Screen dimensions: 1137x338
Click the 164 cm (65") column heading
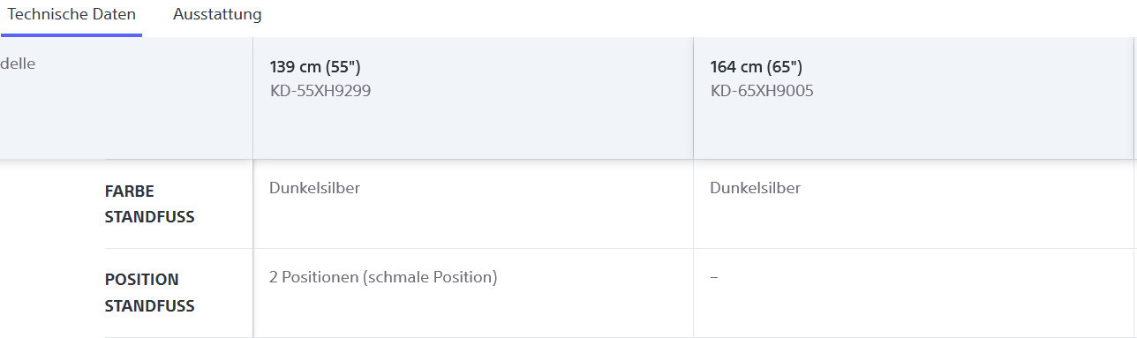coord(756,67)
